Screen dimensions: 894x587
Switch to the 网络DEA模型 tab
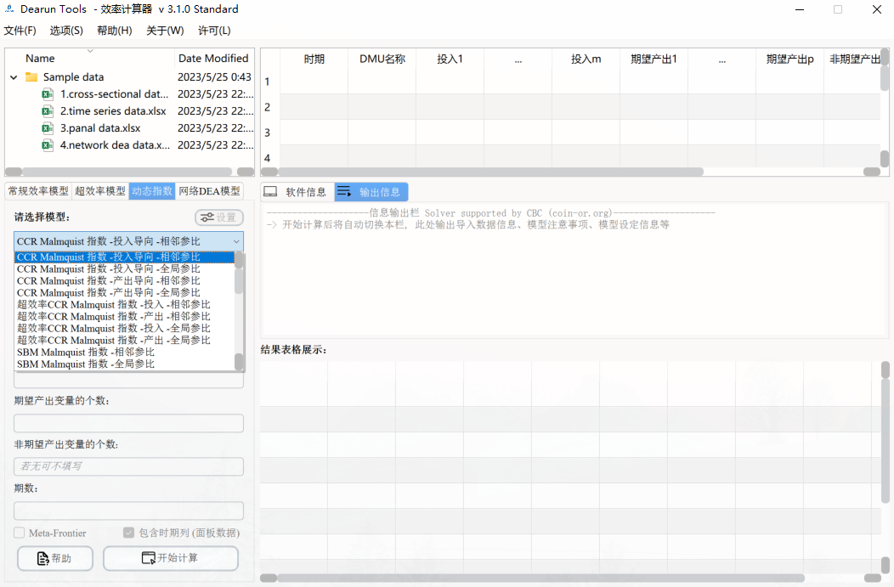pos(211,191)
